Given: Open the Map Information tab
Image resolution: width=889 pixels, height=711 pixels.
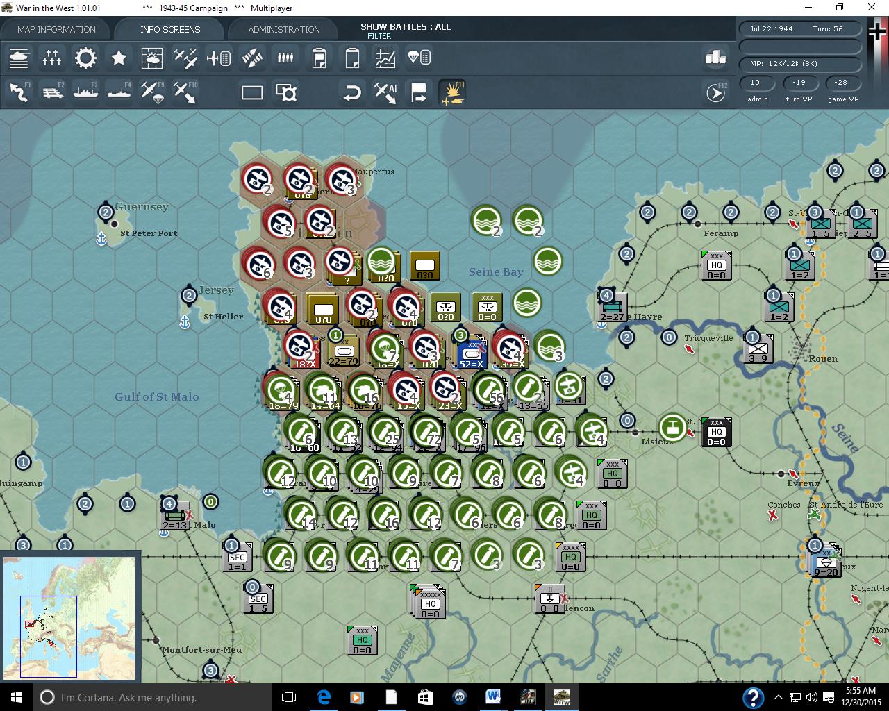Looking at the screenshot, I should point(56,29).
